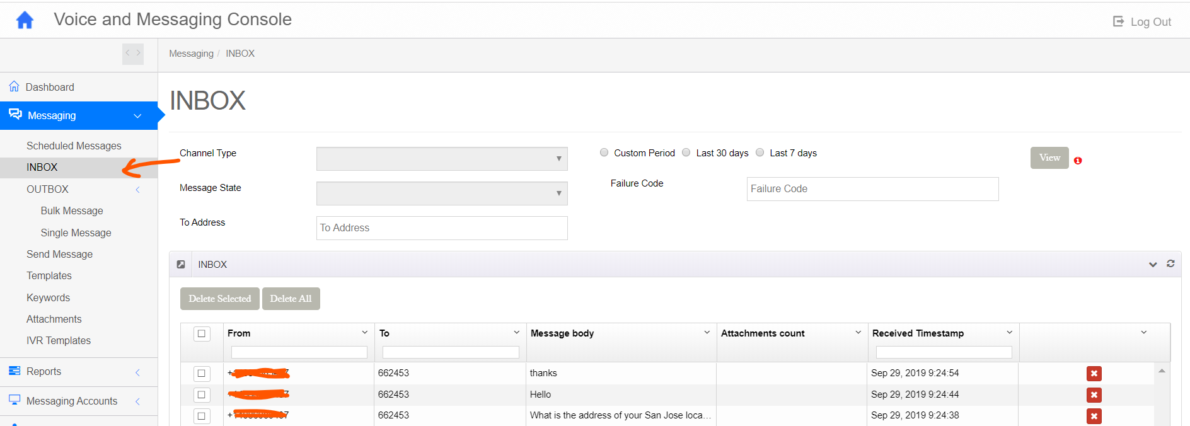
Task: Click the expand icon left of INBOX panel title
Action: click(x=181, y=265)
